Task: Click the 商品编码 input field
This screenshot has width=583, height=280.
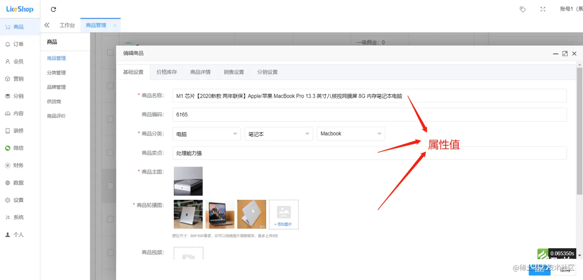Action: coord(369,115)
